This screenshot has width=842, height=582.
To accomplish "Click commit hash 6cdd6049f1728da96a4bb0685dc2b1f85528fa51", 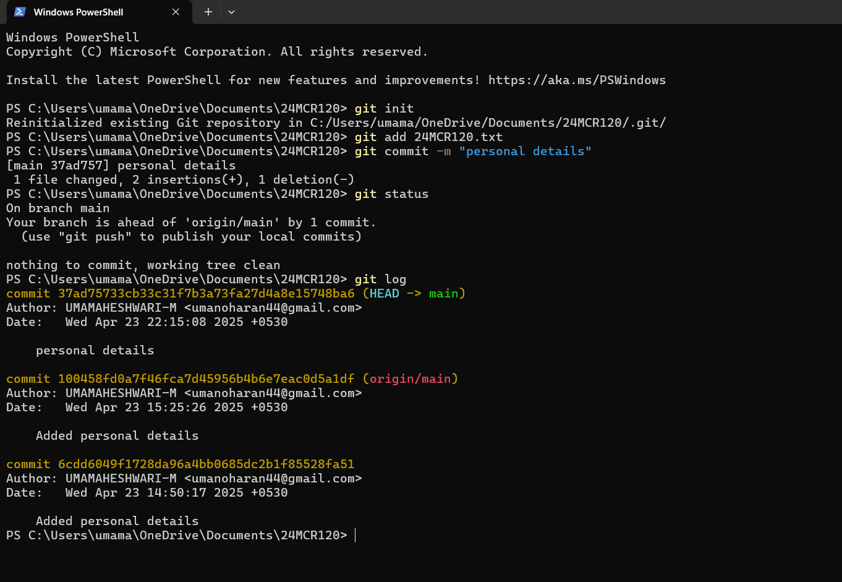I will (206, 464).
